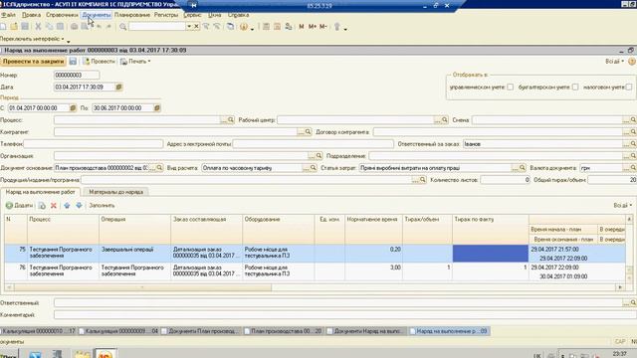637x358 pixels.
Task: Click the calculator toolbar icon
Action: pos(266,27)
